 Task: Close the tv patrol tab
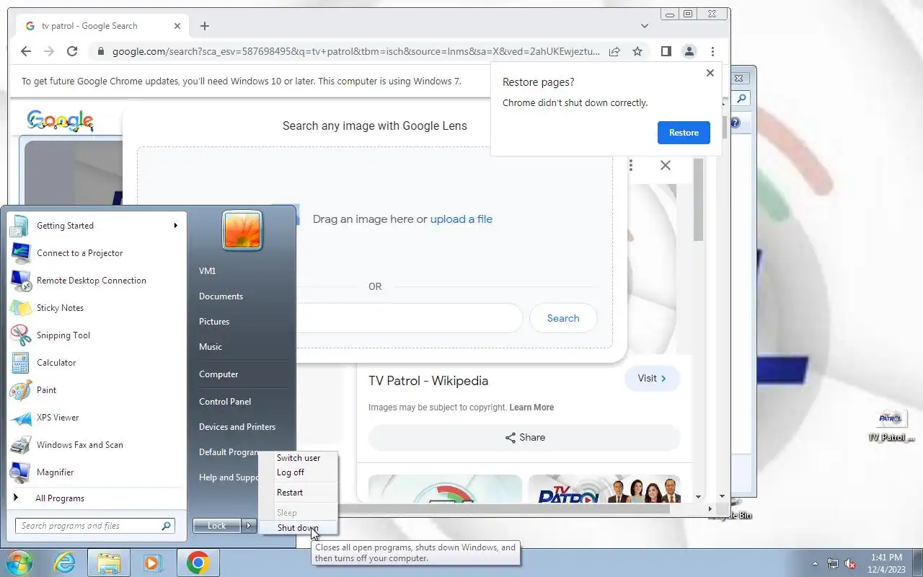[177, 26]
